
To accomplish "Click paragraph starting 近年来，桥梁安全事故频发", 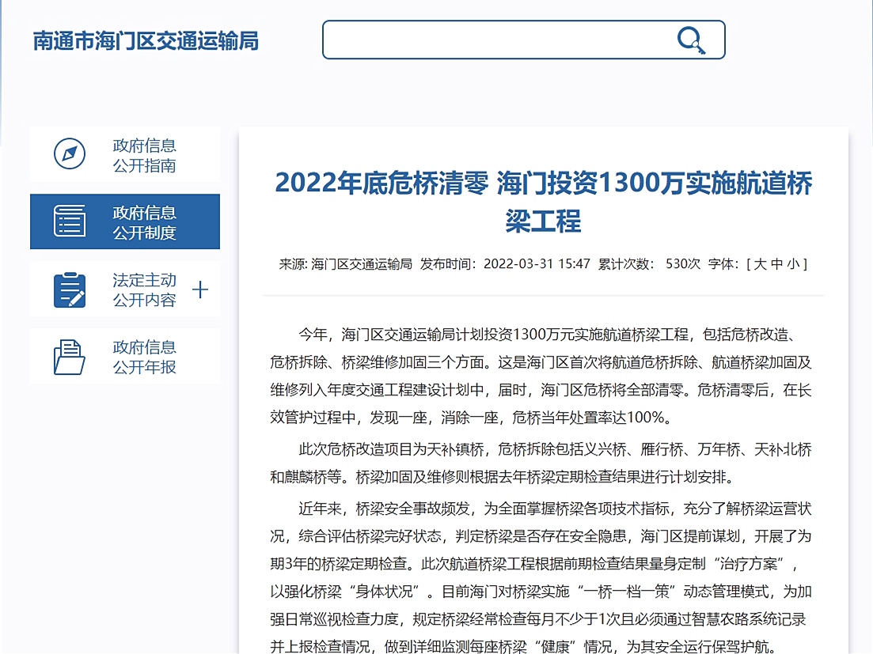I will click(x=541, y=577).
